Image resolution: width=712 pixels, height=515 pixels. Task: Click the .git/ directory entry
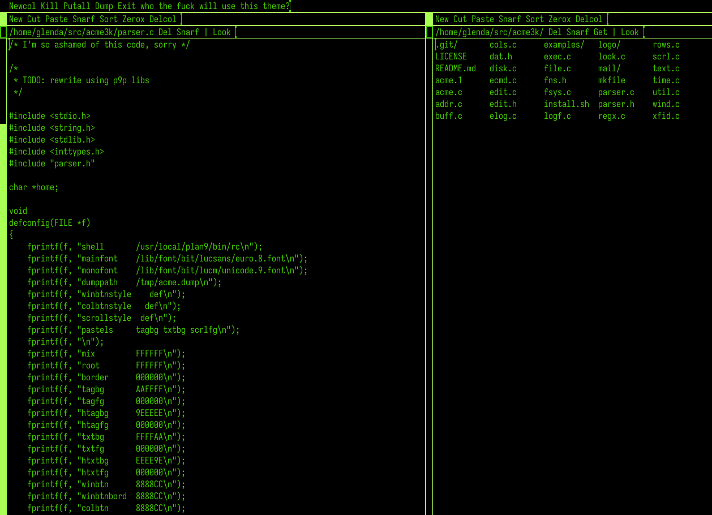coord(447,45)
